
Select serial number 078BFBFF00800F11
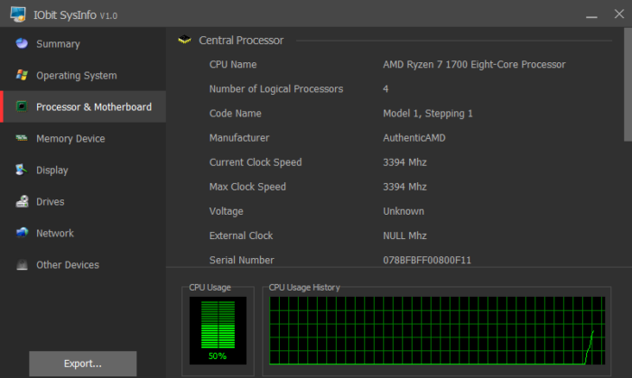tap(427, 260)
